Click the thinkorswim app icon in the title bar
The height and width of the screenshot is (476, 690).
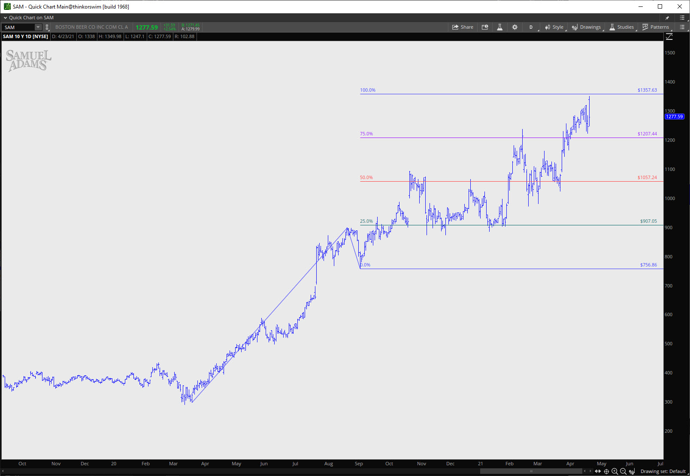click(x=7, y=6)
